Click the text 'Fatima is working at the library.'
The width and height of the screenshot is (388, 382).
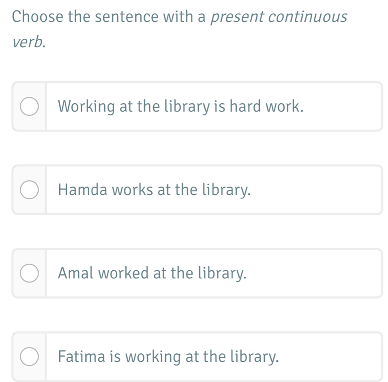click(x=168, y=357)
